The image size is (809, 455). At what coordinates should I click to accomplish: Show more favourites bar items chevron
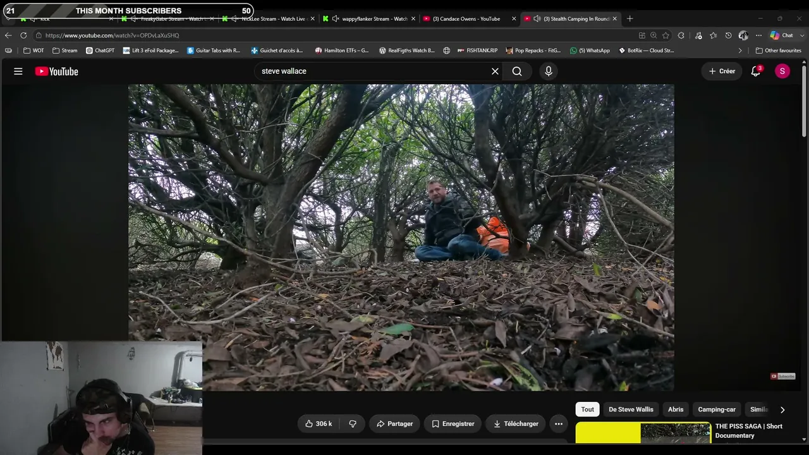740,51
